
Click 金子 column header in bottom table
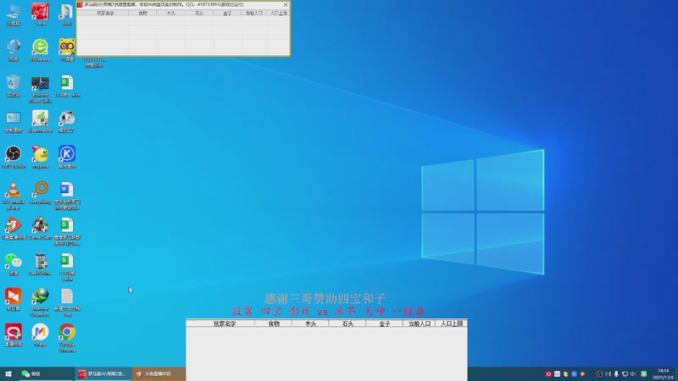coord(385,323)
